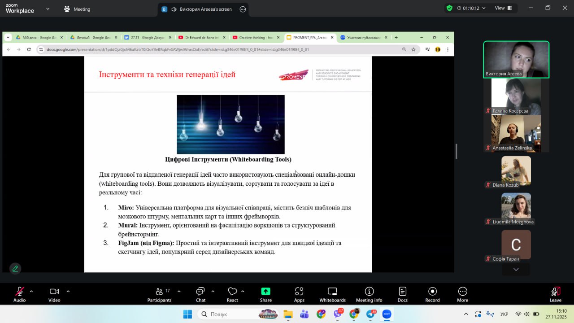The image size is (574, 323).
Task: Open the Apps icon in toolbar
Action: pyautogui.click(x=299, y=294)
